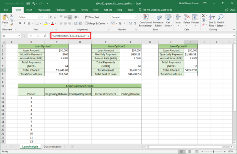Screen dimensions: 237x154
Task: Open Format as Table dropdown
Action: (x=158, y=21)
